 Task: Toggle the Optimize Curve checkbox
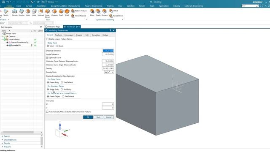(47, 58)
